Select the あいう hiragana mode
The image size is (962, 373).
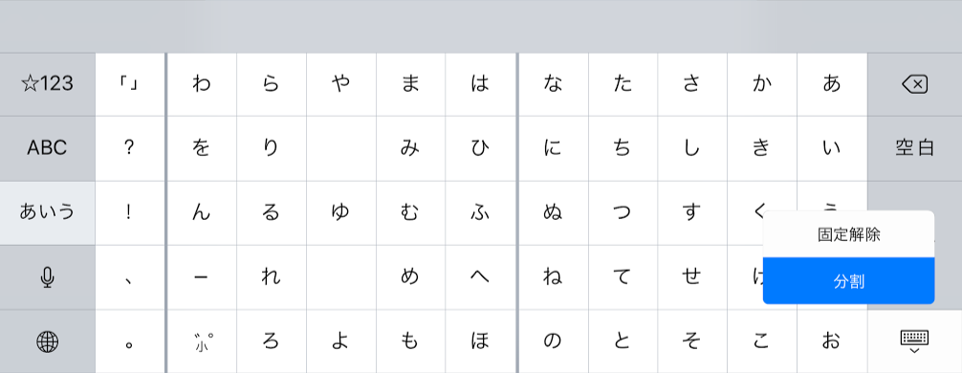coord(47,212)
